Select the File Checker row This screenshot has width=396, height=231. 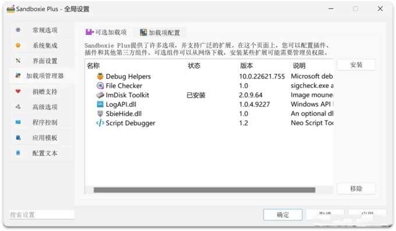pos(209,86)
